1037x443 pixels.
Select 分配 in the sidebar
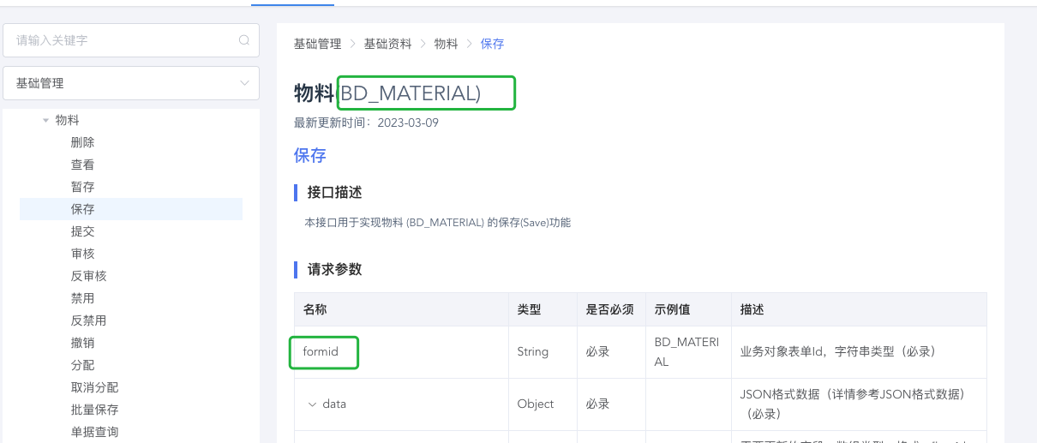pos(83,365)
